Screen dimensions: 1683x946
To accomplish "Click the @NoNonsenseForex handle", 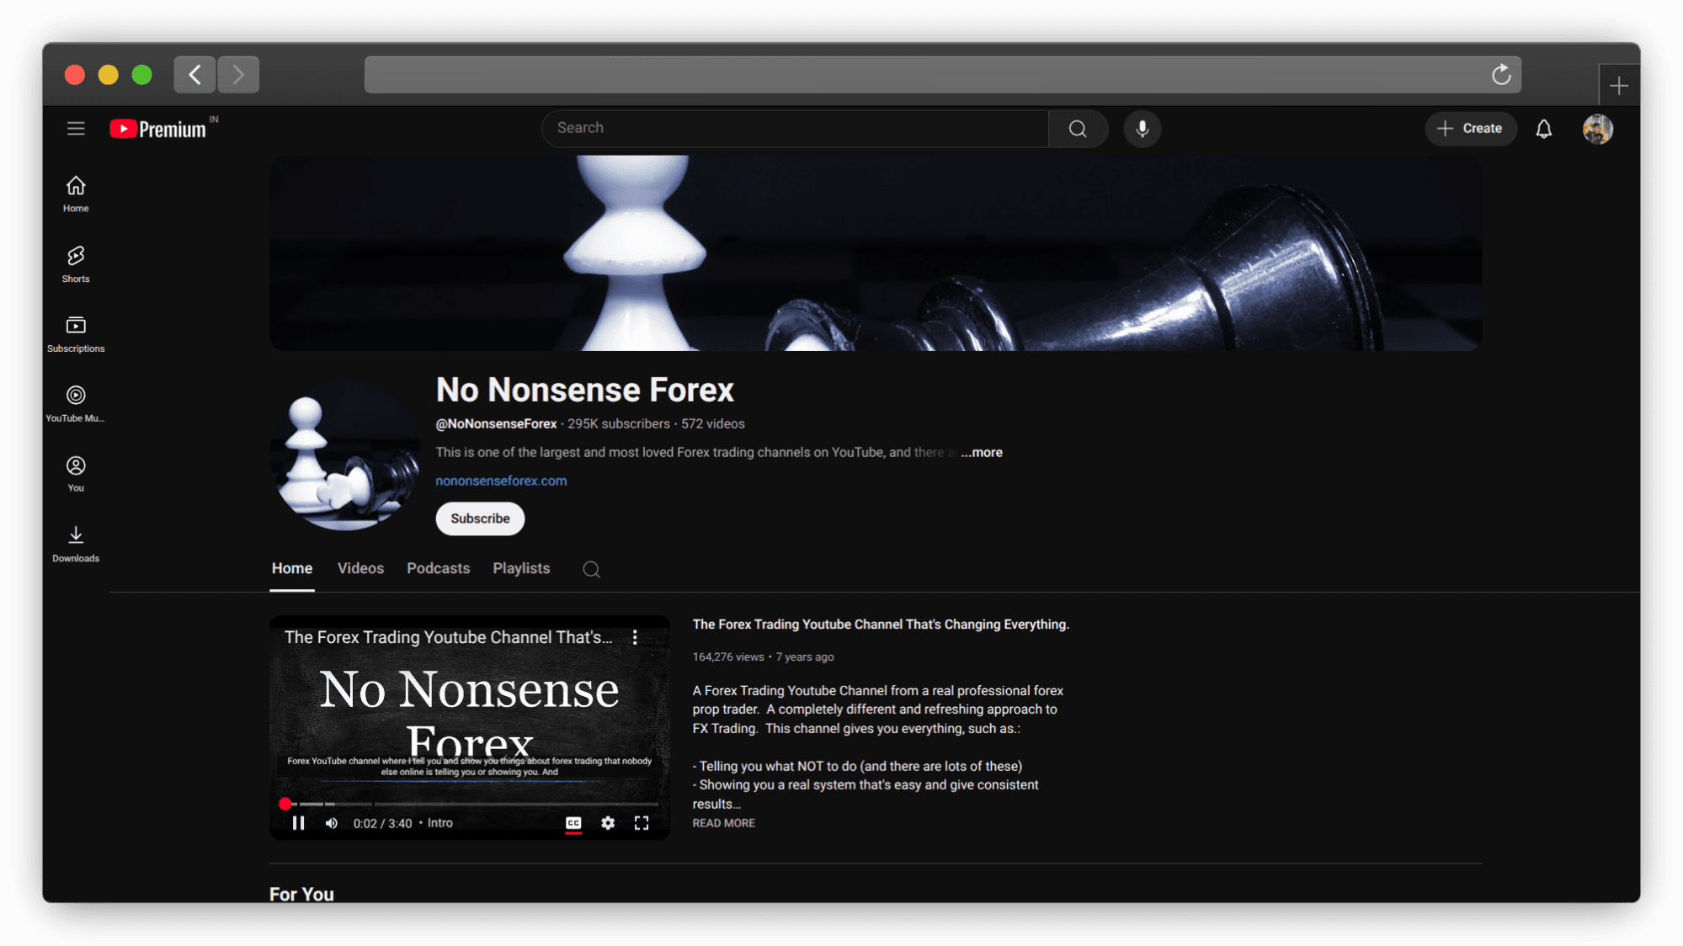I will (496, 424).
